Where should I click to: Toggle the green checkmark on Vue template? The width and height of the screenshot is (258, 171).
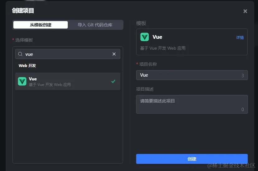pyautogui.click(x=113, y=81)
